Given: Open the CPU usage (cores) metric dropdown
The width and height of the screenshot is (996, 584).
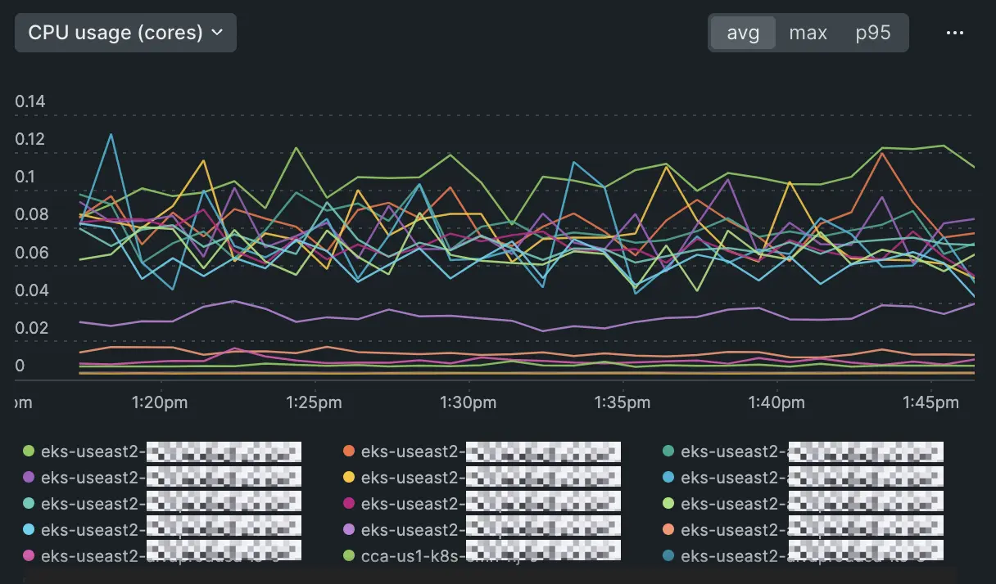Looking at the screenshot, I should [124, 33].
